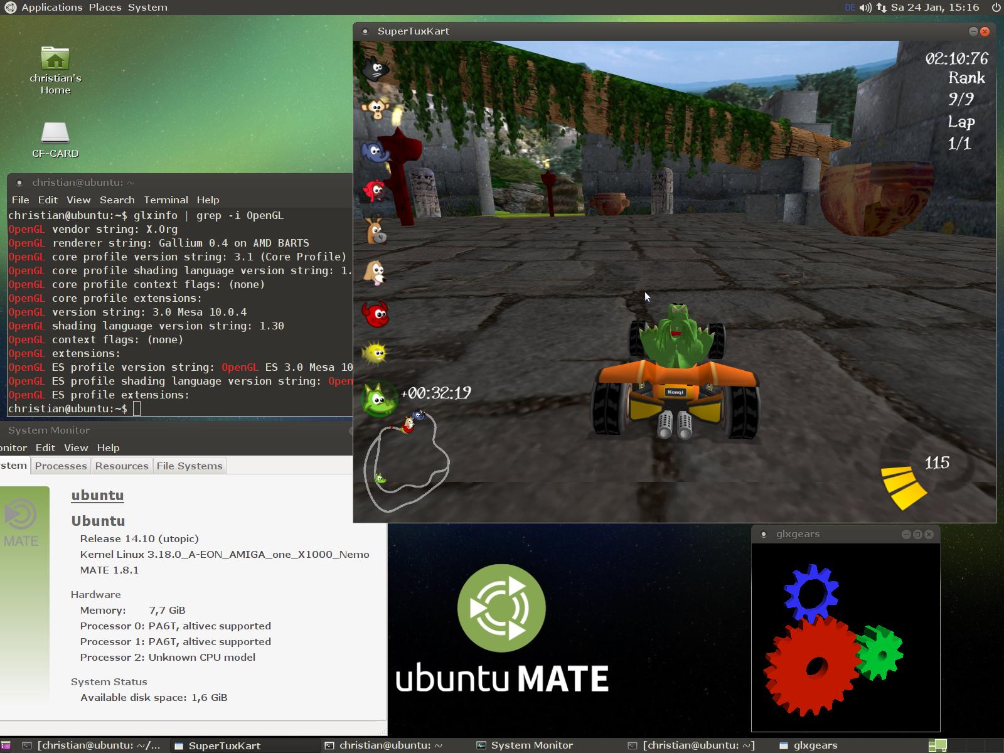Click the clock showing Sa 24 Jan
1004x753 pixels.
935,8
